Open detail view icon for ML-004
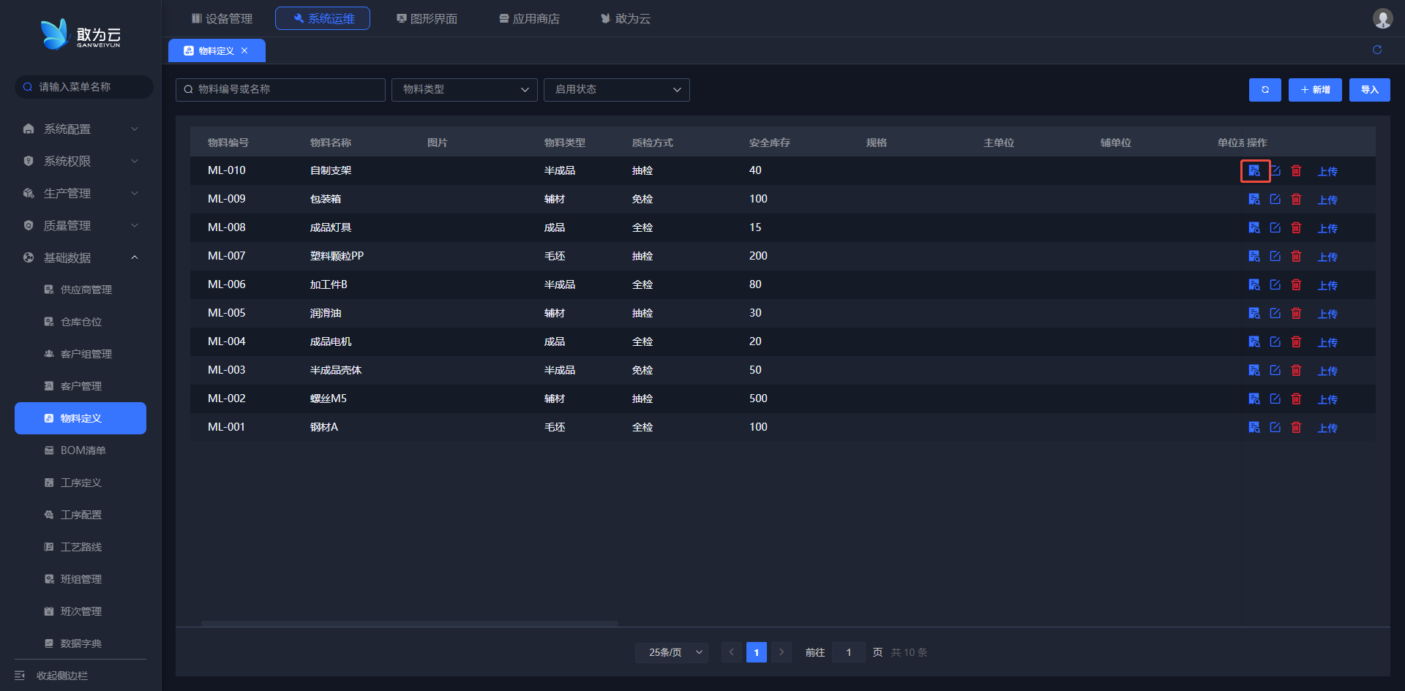Viewport: 1405px width, 691px height. (1254, 342)
